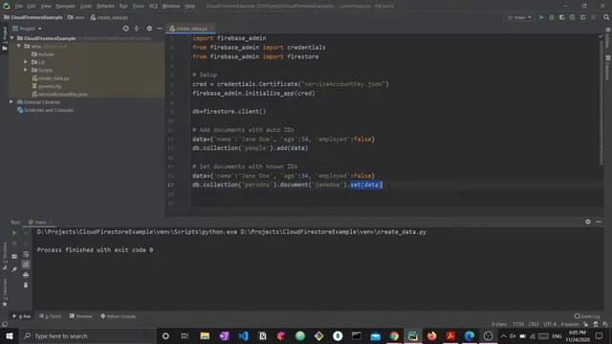Locate current file in Project panel
The width and height of the screenshot is (612, 344).
pyautogui.click(x=125, y=29)
